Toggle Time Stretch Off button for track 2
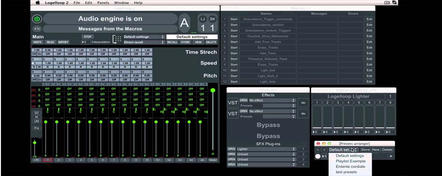Image resolution: width=442 pixels, height=176 pixels. coord(47,54)
